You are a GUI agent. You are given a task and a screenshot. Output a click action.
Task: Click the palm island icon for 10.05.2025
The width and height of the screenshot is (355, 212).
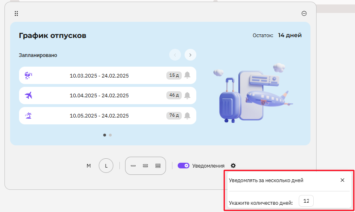[x=28, y=115]
